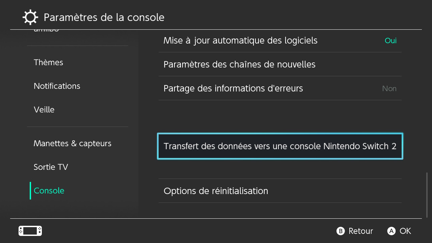Select Sortie TV in the sidebar
432x243 pixels.
[51, 167]
